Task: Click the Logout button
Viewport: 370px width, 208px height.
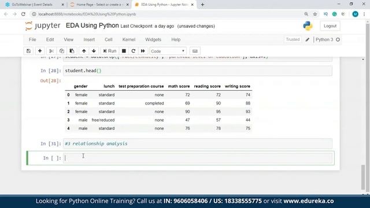Action: 330,26
